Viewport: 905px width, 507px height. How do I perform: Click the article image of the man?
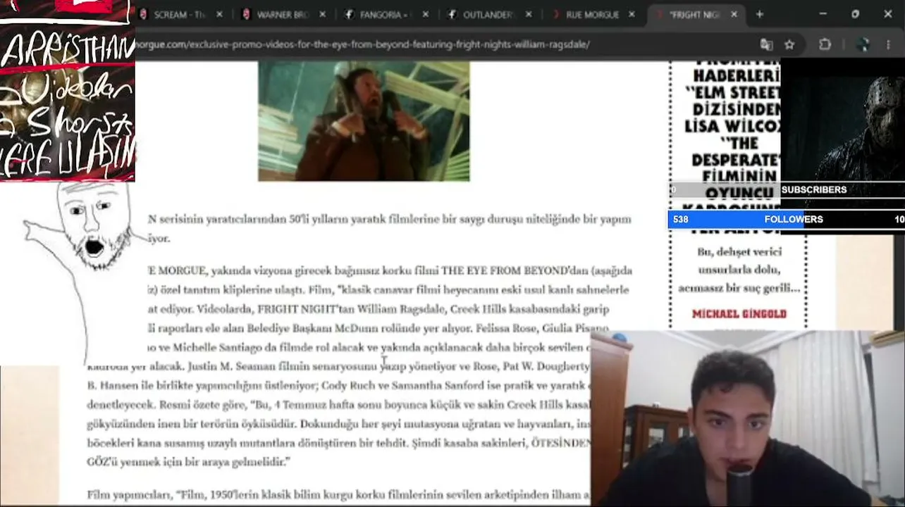point(364,121)
